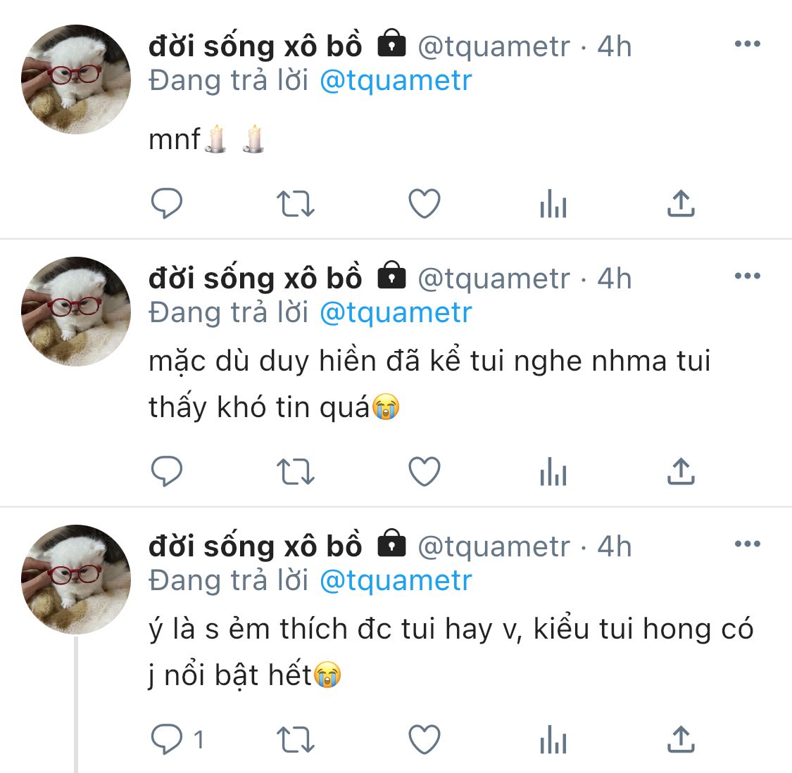
Task: Like the "mnf" candle tweet
Action: point(425,204)
